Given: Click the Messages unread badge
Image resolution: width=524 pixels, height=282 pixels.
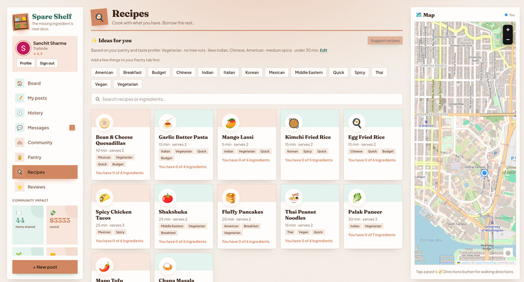Looking at the screenshot, I should (72, 127).
